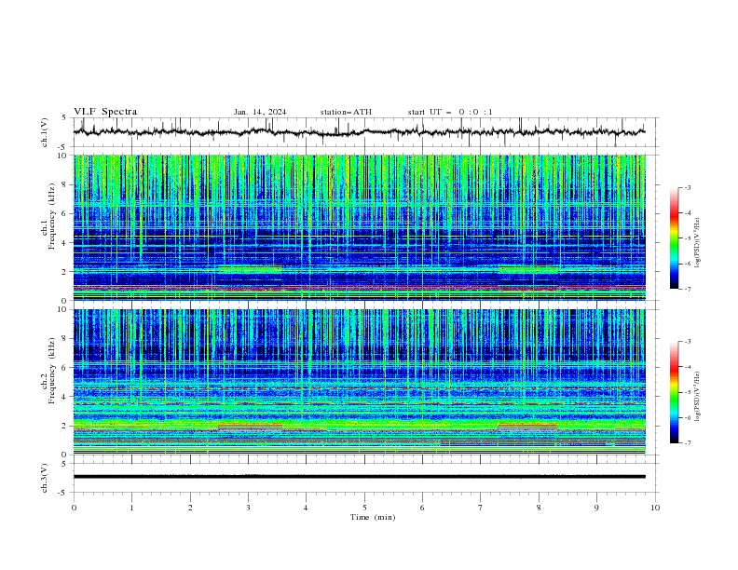Click the ch.1 spectrogram panel
This screenshot has width=738, height=570.
(x=359, y=227)
